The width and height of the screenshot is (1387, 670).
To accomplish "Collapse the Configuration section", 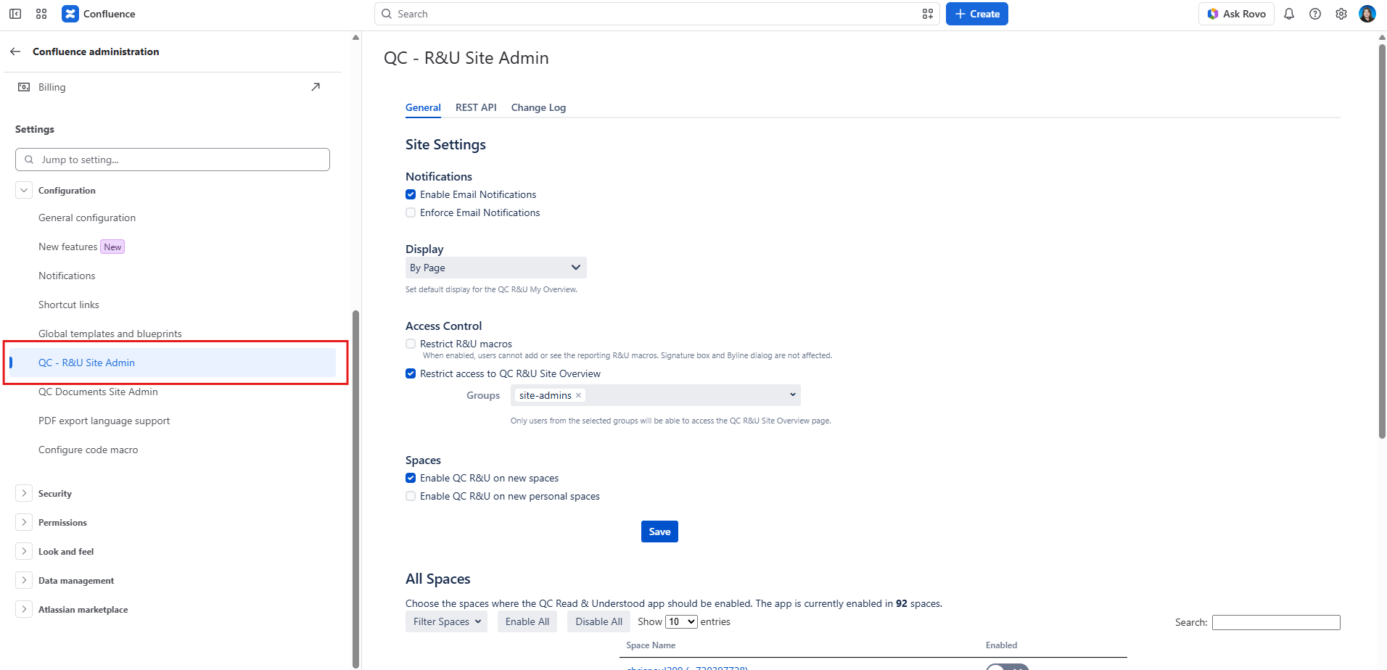I will [24, 190].
